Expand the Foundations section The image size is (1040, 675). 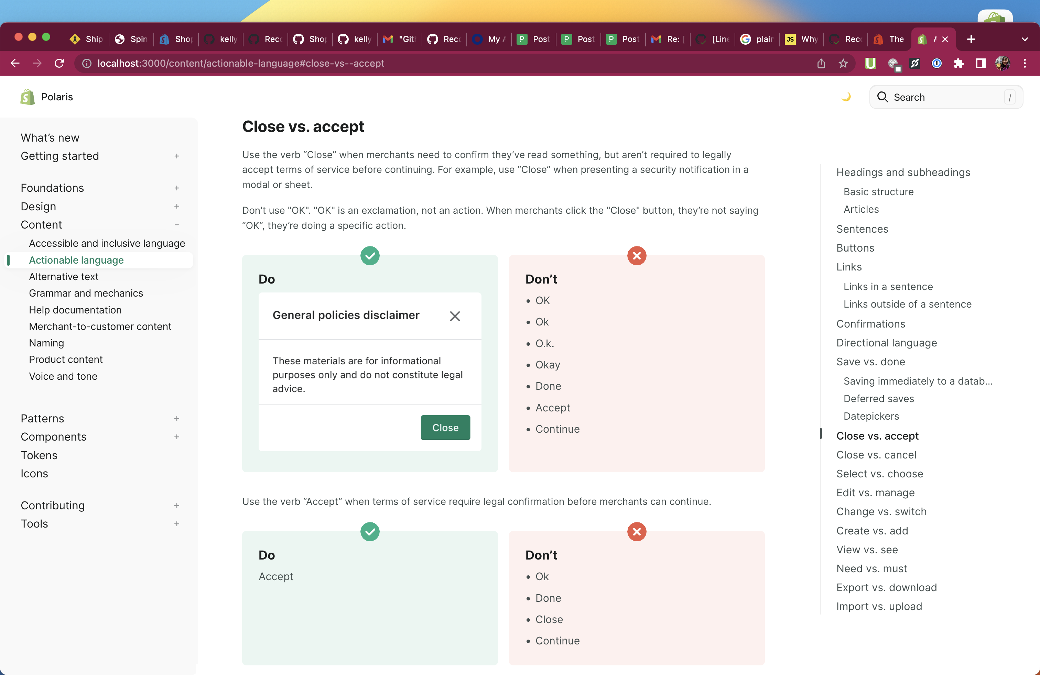[x=176, y=188]
